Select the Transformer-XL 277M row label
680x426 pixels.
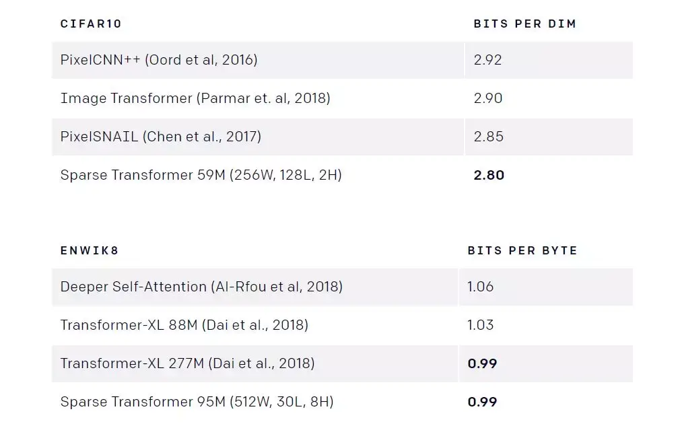click(187, 363)
